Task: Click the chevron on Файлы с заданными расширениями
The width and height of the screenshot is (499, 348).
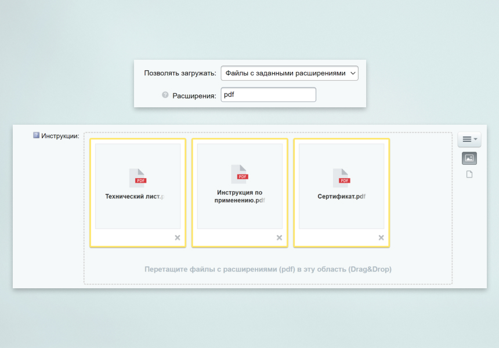Action: 352,73
